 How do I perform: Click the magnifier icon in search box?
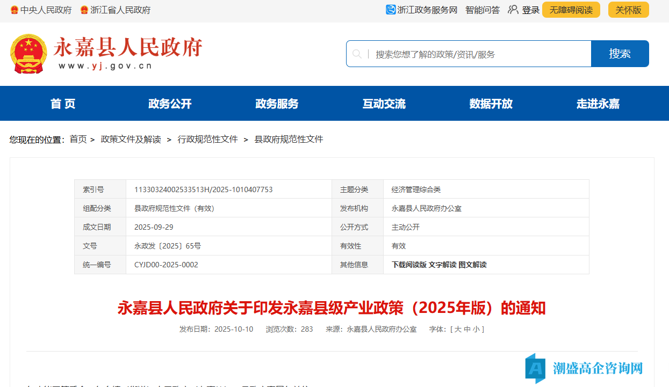(x=357, y=54)
